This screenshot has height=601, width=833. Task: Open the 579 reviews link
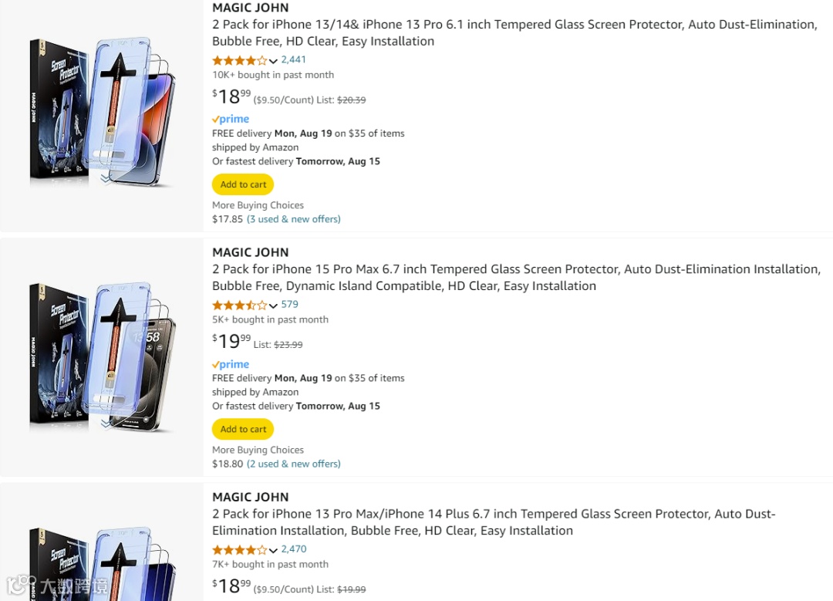(290, 304)
